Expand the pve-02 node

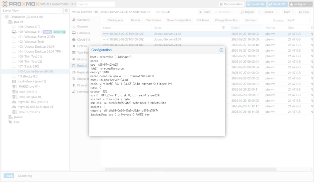click(x=7, y=117)
